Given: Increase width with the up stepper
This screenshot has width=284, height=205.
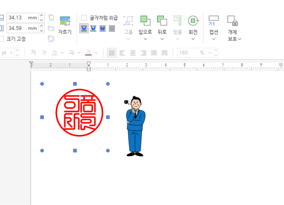Looking at the screenshot, I should [42, 15].
